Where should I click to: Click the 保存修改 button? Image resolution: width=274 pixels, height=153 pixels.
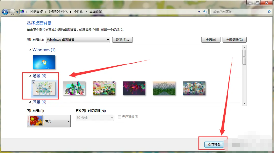tap(214, 145)
